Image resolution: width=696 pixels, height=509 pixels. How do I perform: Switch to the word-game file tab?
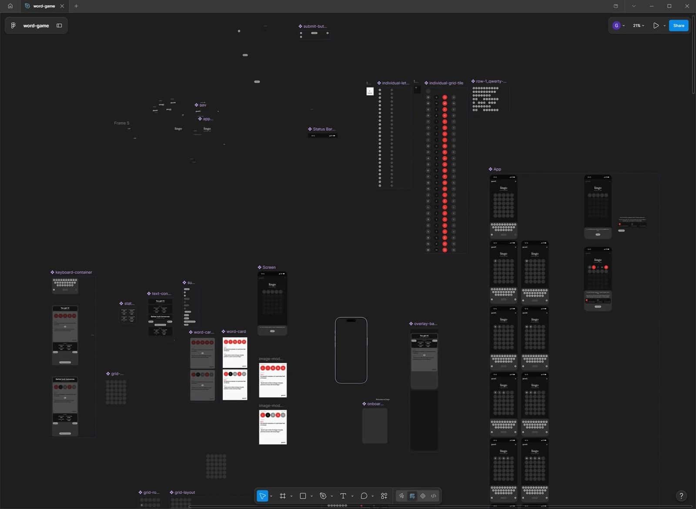coord(44,6)
